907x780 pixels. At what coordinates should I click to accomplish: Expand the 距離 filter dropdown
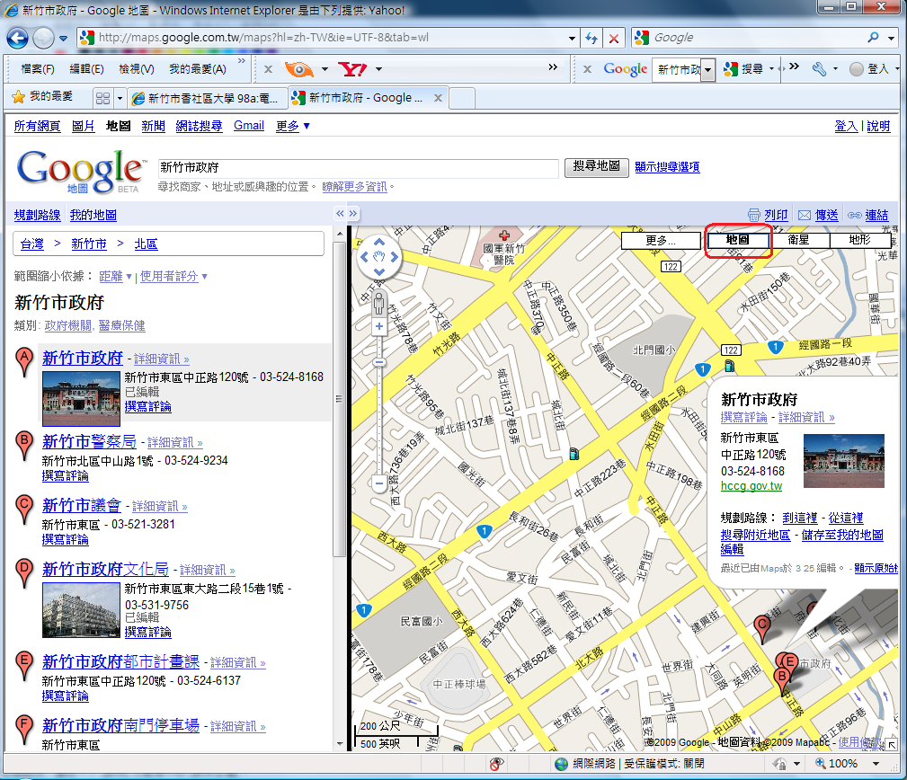coord(116,277)
